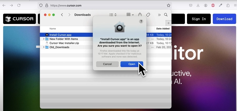This screenshot has height=111, width=237.
Task: Click the Sign In button
Action: tap(199, 19)
